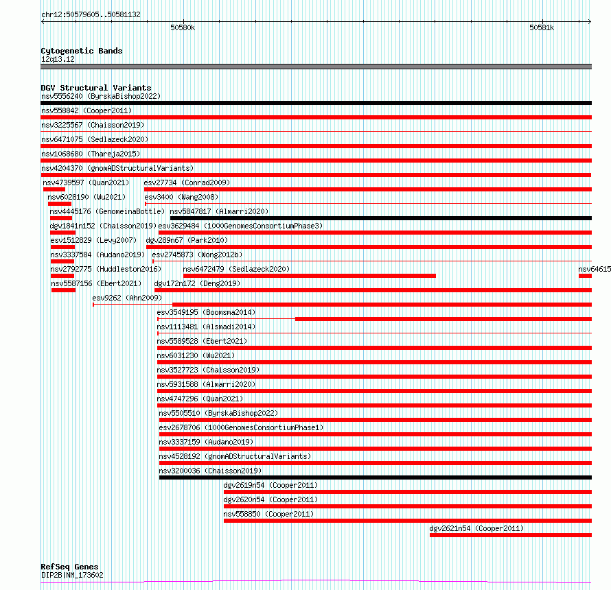Open dgv172n172 (Deng2019) label

[x=197, y=283]
